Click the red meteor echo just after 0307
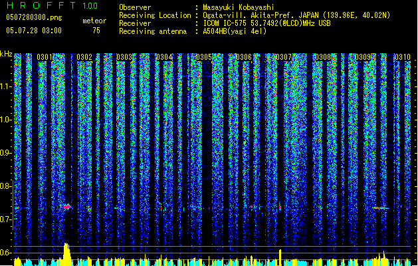The height and width of the screenshot is (266, 418). pos(280,207)
